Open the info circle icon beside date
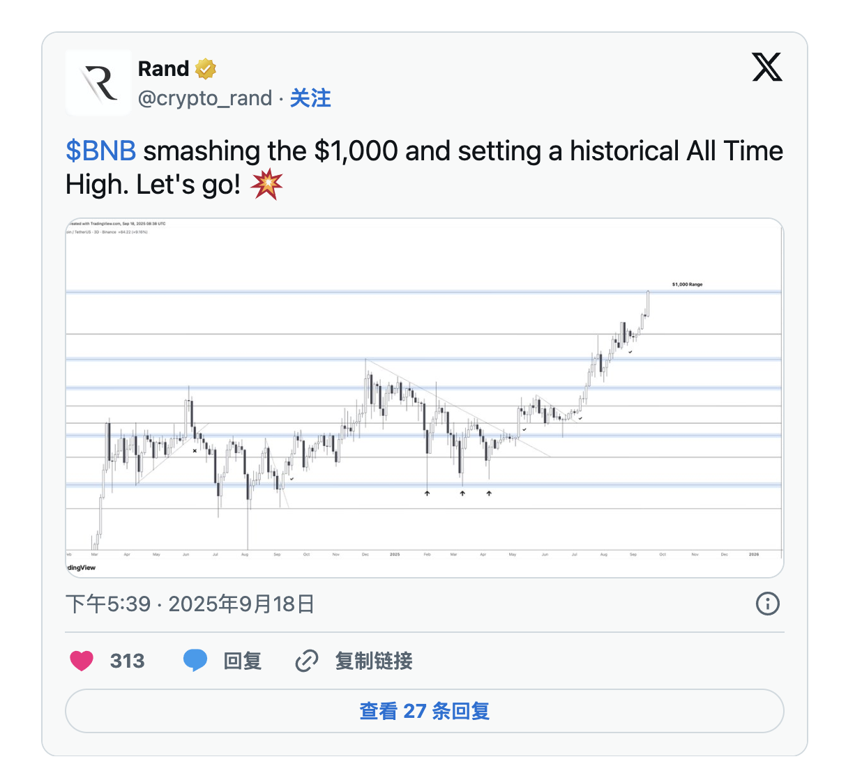 click(x=767, y=604)
